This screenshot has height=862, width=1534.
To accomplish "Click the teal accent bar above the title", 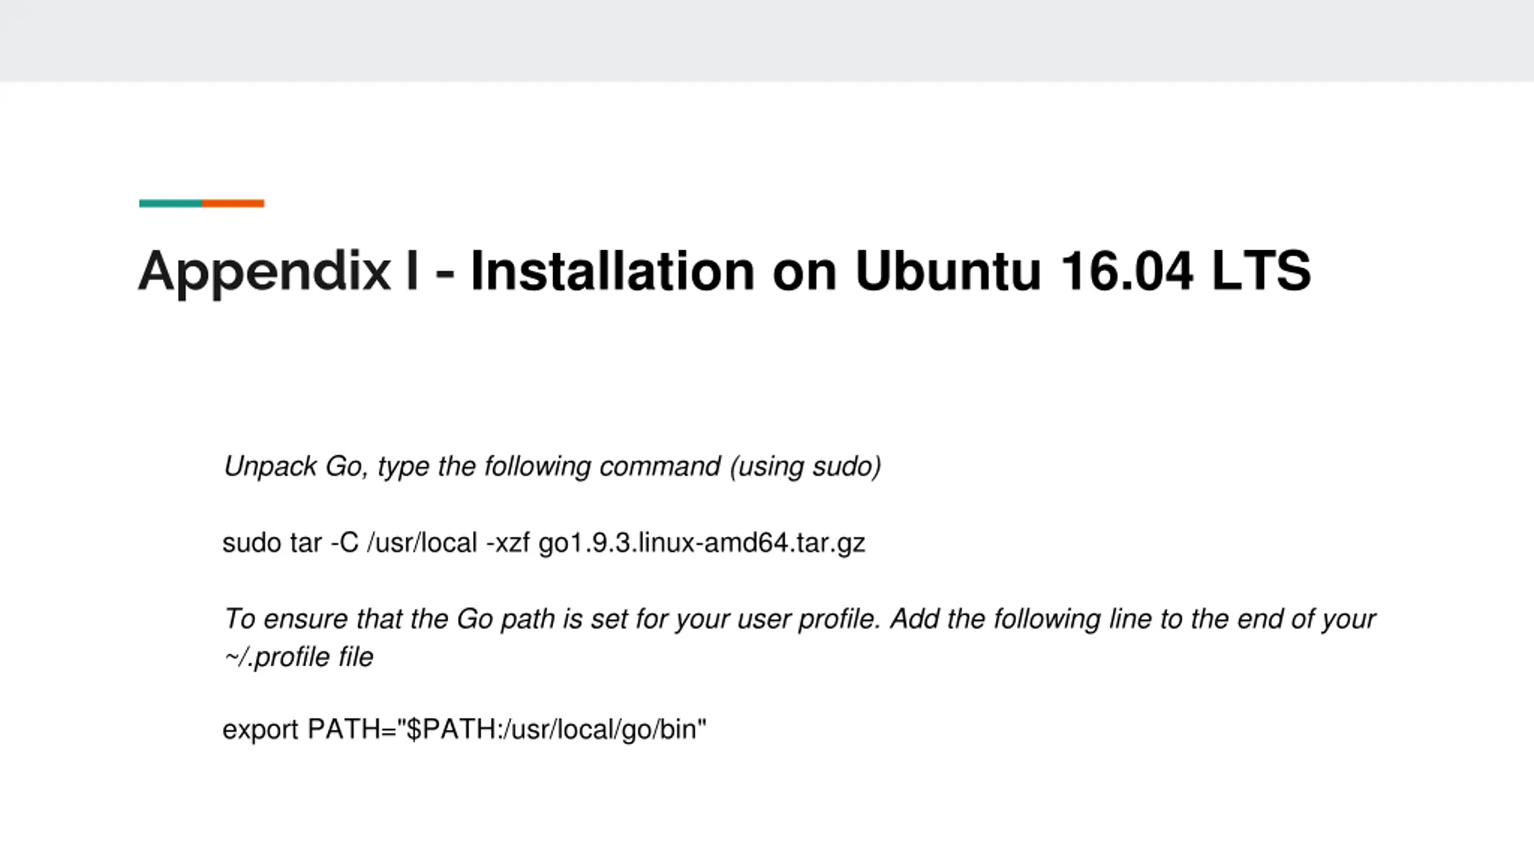I will click(171, 204).
